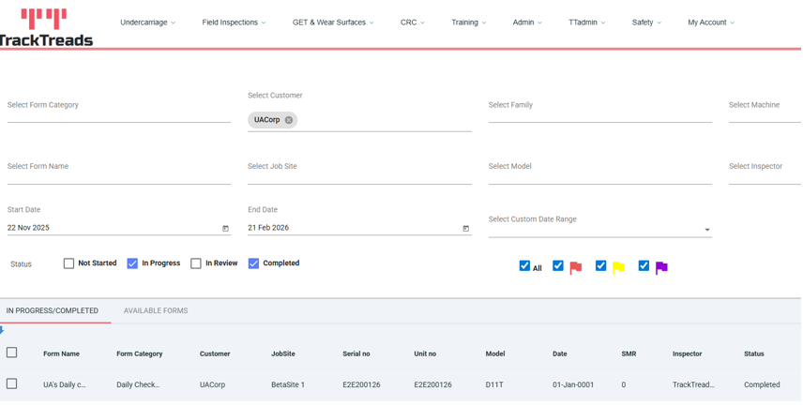Expand the Field Inspections menu
This screenshot has height=406, width=803.
click(x=234, y=23)
